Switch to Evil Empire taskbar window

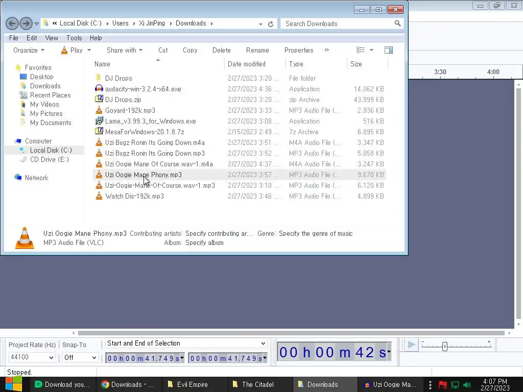[195, 384]
